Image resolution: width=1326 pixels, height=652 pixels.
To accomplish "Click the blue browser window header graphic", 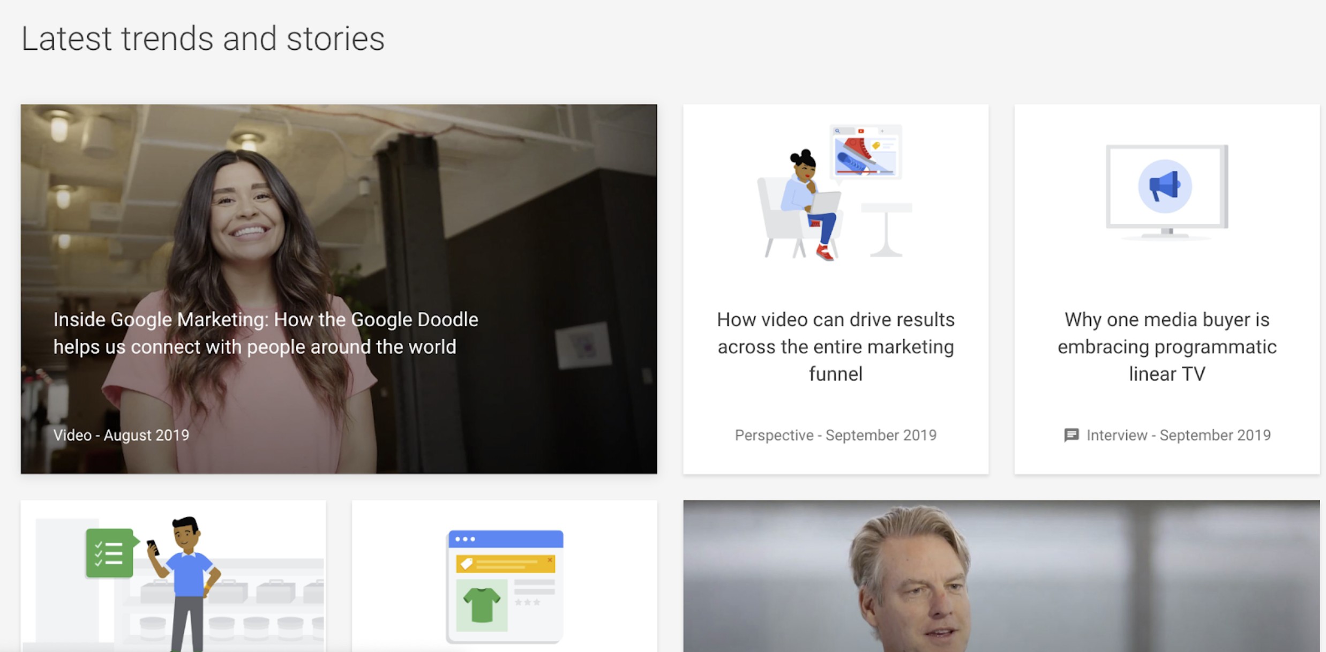I will pos(505,539).
